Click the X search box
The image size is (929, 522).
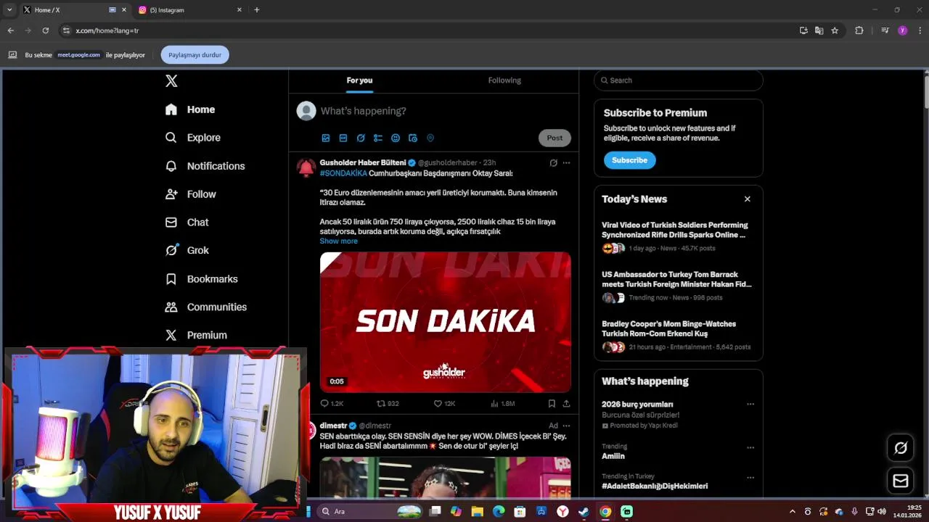[x=678, y=80]
